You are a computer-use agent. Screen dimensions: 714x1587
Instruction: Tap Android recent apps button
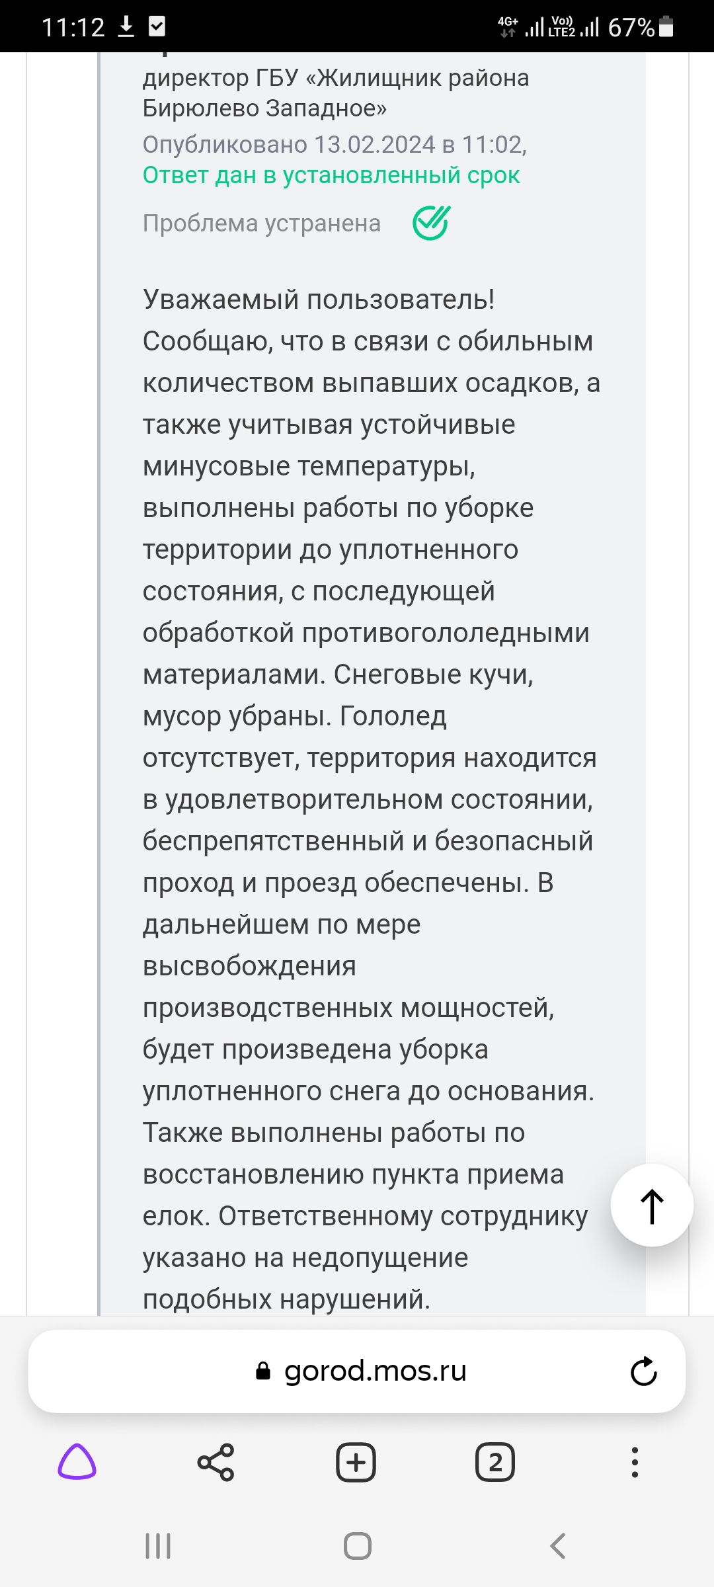pos(158,1546)
